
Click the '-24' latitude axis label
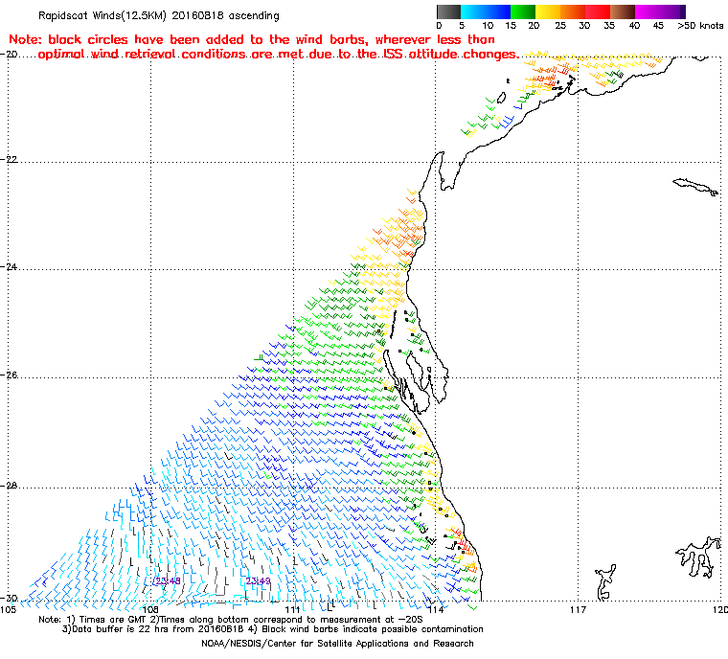coord(9,267)
